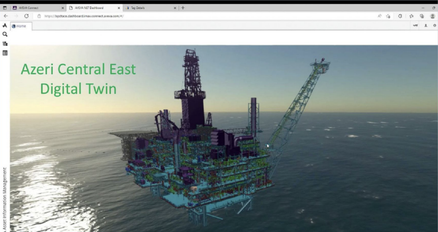This screenshot has height=232, width=438.
Task: Select the AVEVA NET Dashboard browser tab
Action: coord(95,8)
